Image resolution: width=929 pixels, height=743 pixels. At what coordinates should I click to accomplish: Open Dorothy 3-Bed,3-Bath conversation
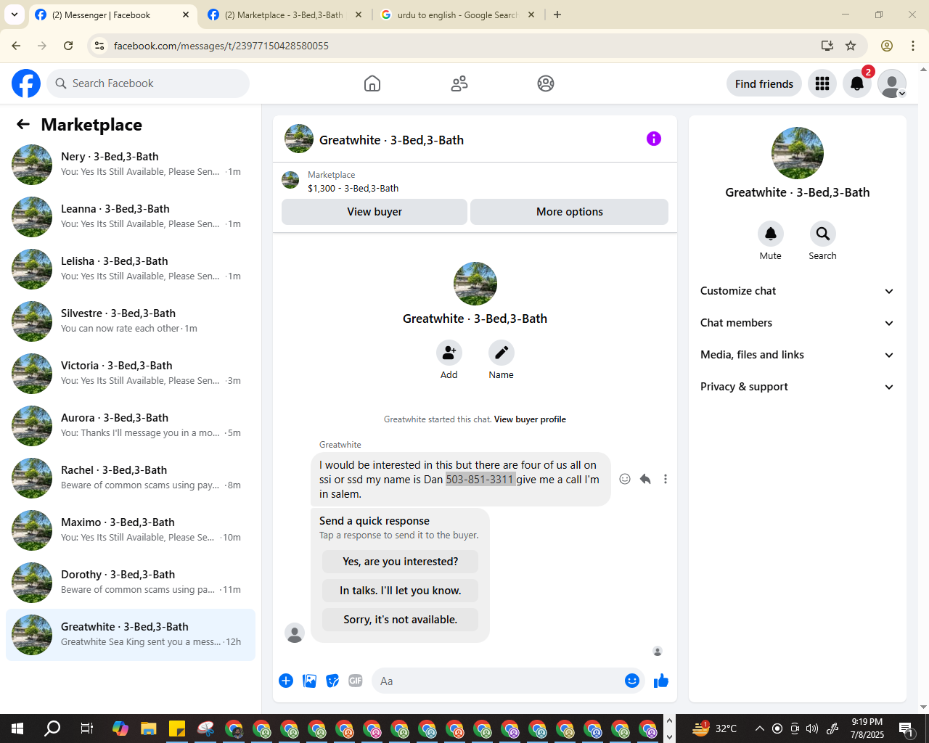131,583
